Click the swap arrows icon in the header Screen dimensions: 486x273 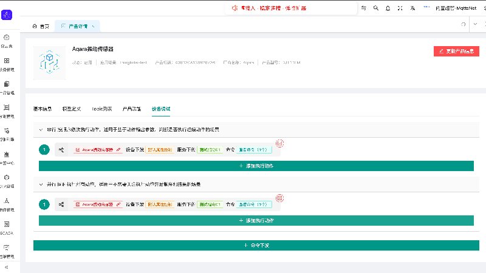(x=363, y=8)
